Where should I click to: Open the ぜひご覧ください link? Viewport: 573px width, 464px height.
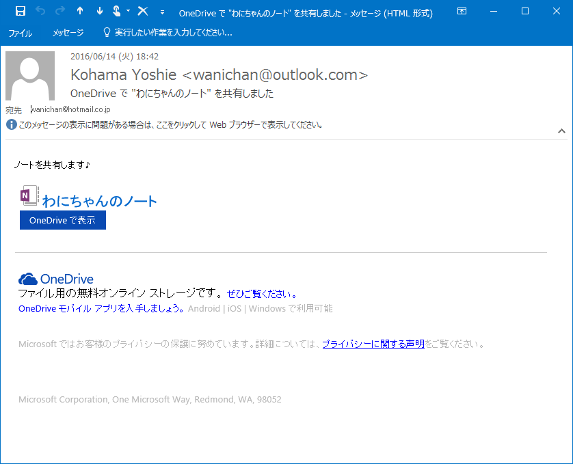coord(263,294)
